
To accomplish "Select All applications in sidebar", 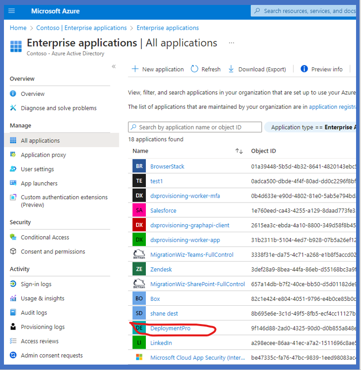I will (62, 140).
